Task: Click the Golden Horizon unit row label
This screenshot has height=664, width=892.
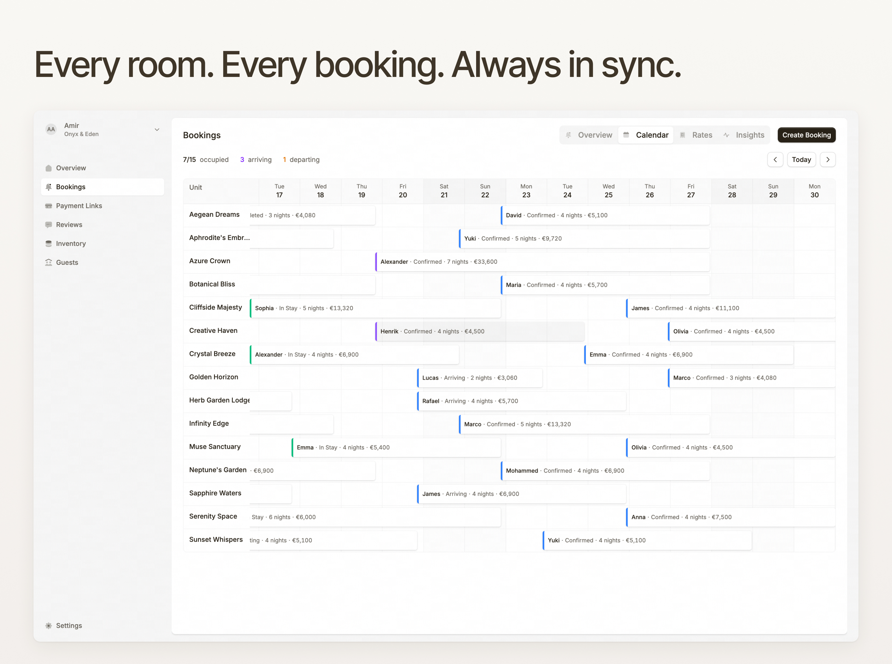Action: 214,377
